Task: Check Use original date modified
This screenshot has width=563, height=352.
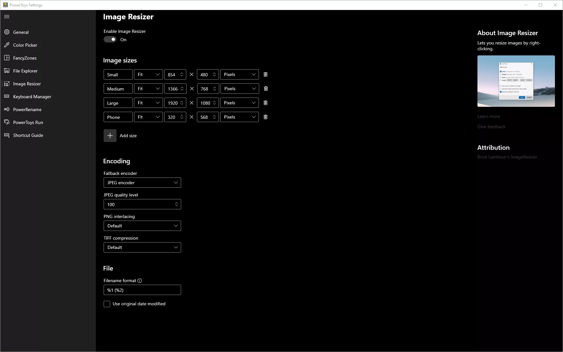Action: pyautogui.click(x=107, y=304)
